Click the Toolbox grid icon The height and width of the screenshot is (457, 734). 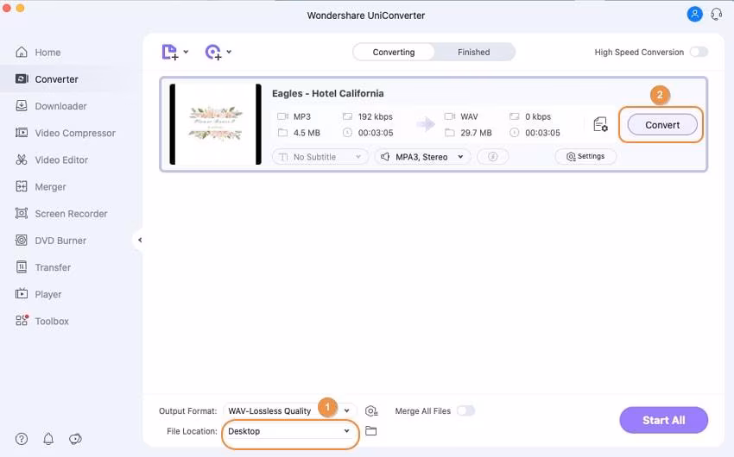pyautogui.click(x=22, y=321)
